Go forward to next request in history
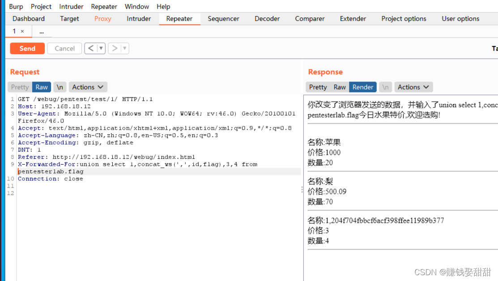Viewport: 498px width, 281px height. [x=115, y=48]
